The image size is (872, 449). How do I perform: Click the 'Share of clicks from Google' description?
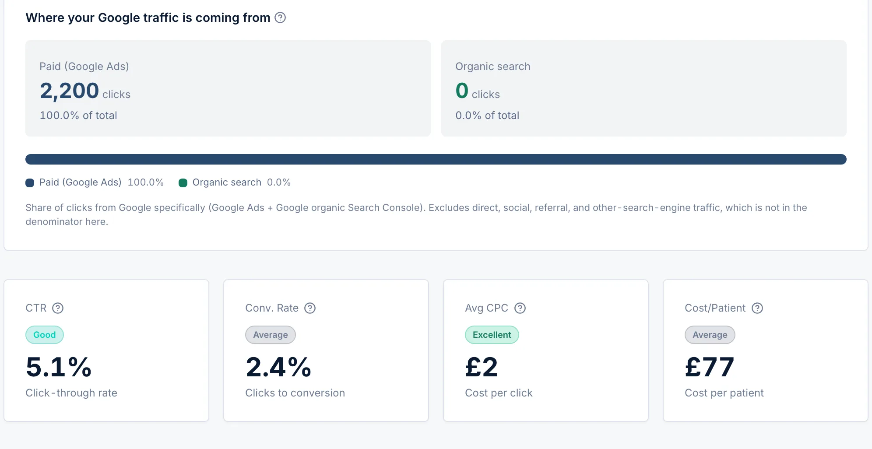point(416,214)
